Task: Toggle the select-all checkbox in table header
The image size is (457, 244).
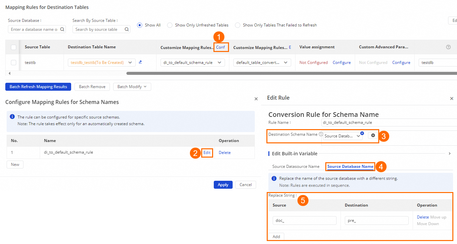Action: coord(14,47)
